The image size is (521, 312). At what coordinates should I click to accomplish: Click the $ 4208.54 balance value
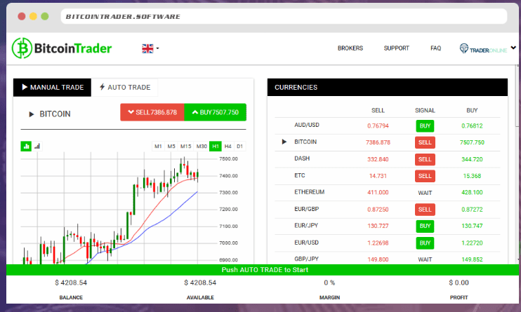[71, 283]
